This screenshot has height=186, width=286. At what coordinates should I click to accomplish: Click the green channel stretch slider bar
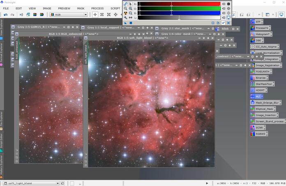[179, 8]
